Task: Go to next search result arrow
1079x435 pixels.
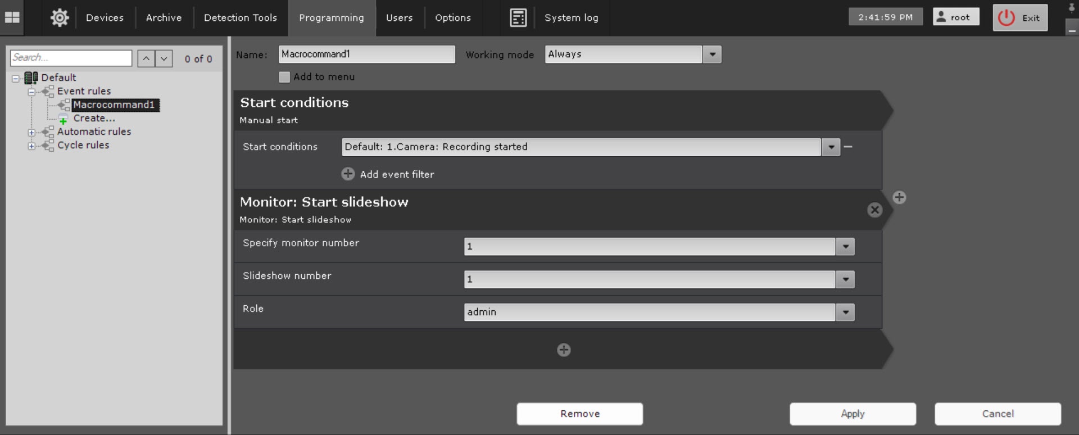Action: click(164, 58)
